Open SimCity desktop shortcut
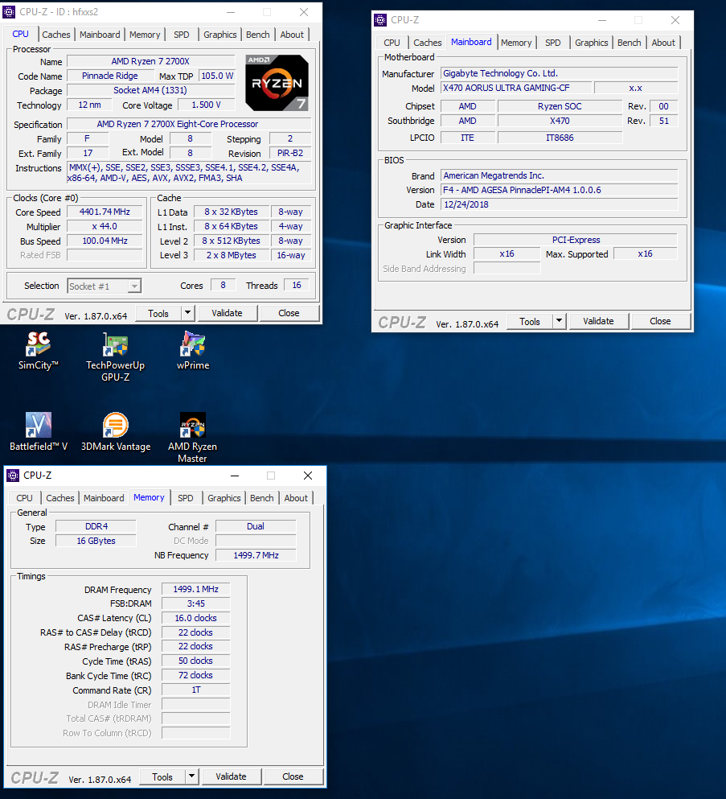Screen dimensions: 726x799 coord(38,350)
